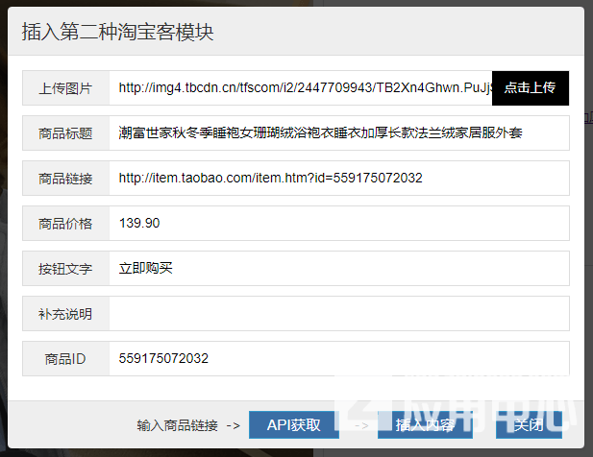
Task: Click the 商品价格 field showing 139.90
Action: [x=338, y=224]
